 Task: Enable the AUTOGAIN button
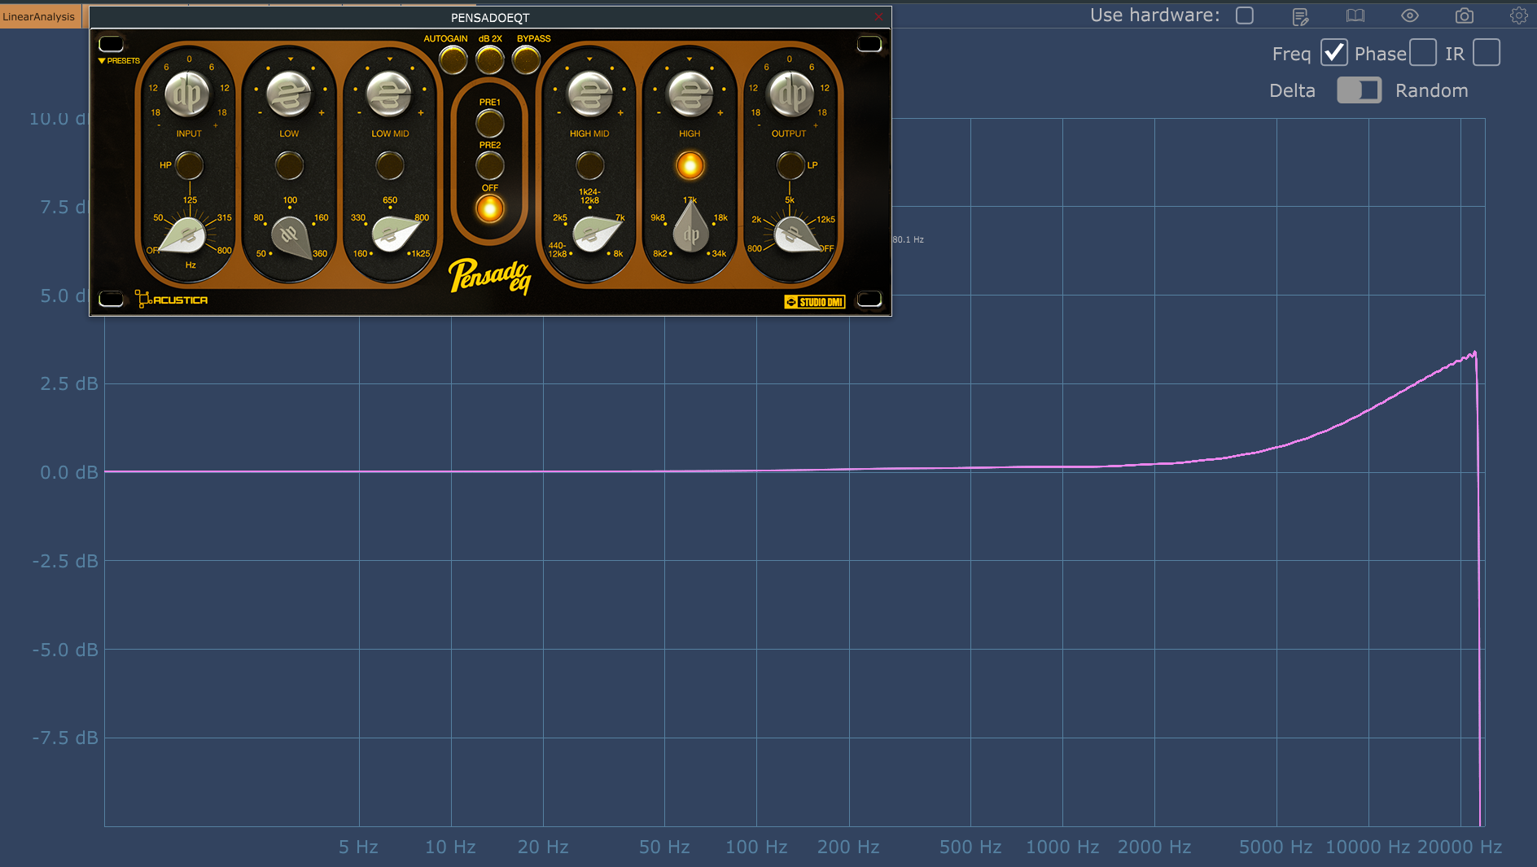pyautogui.click(x=453, y=59)
